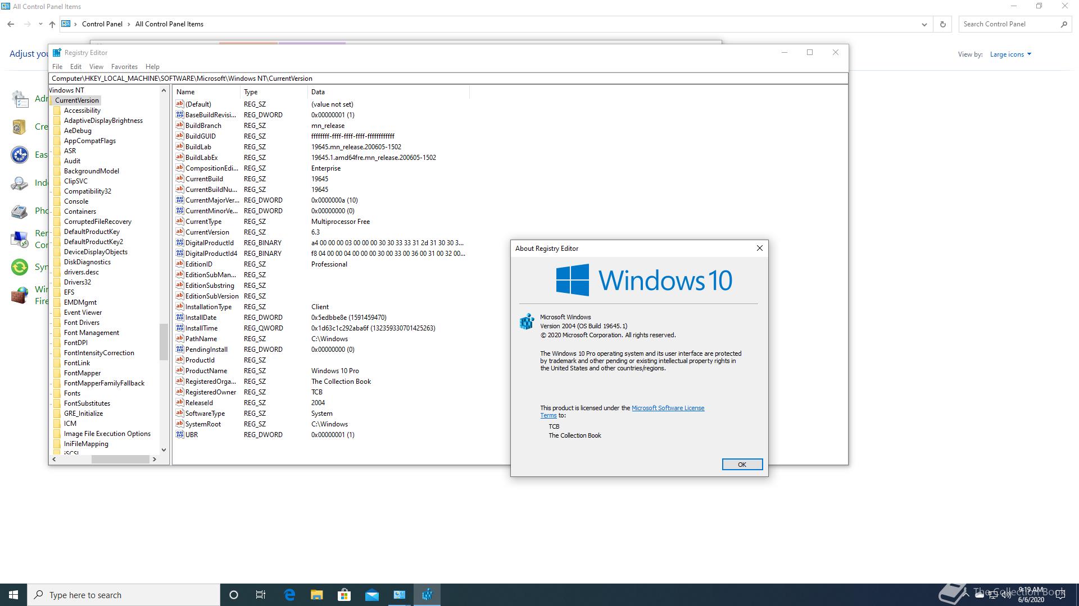Select the EditionID value row
1079x606 pixels.
point(320,264)
